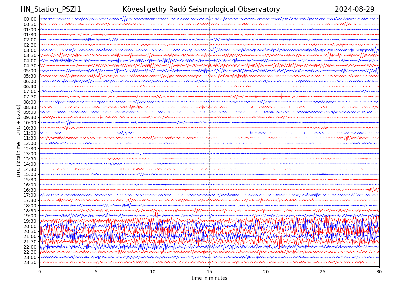The height and width of the screenshot is (296, 395).
Task: Click the Kövesligethy Radó Seismological Observatory heading
Action: (201, 10)
